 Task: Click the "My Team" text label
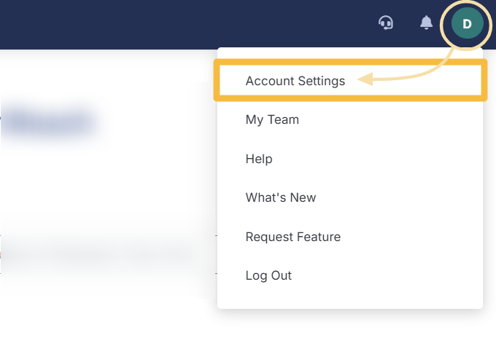[x=272, y=119]
